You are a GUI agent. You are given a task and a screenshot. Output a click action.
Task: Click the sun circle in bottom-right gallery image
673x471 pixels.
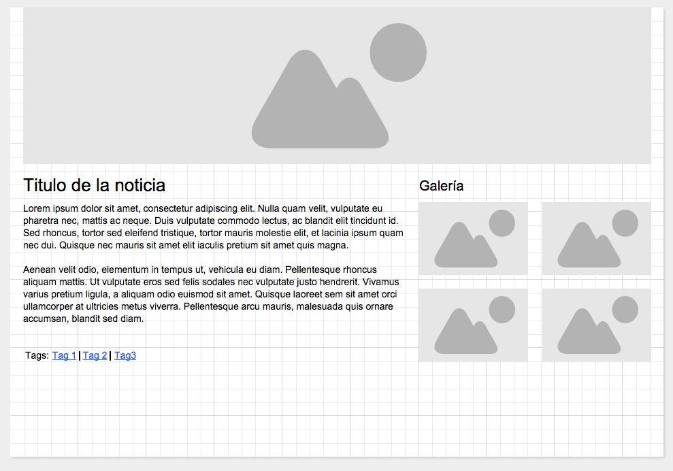[x=625, y=310]
